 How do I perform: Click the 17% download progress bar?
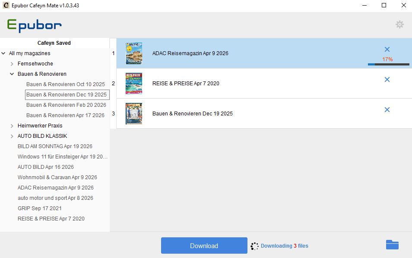coord(388,65)
